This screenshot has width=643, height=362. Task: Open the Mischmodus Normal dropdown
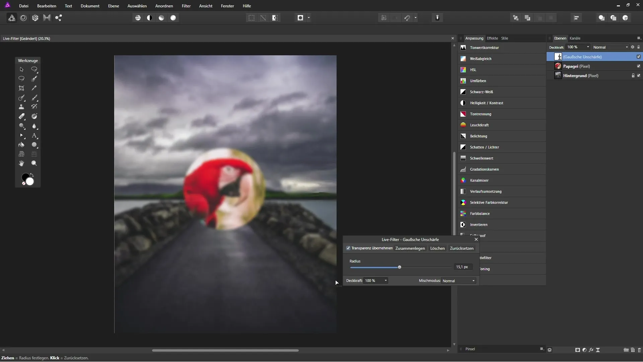(458, 281)
